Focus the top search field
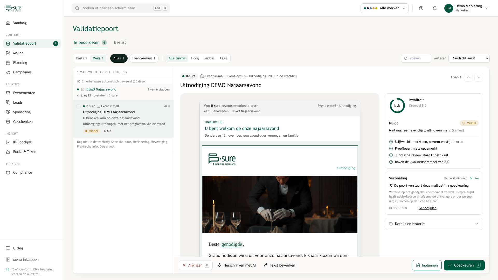Image resolution: width=498 pixels, height=280 pixels. (121, 8)
